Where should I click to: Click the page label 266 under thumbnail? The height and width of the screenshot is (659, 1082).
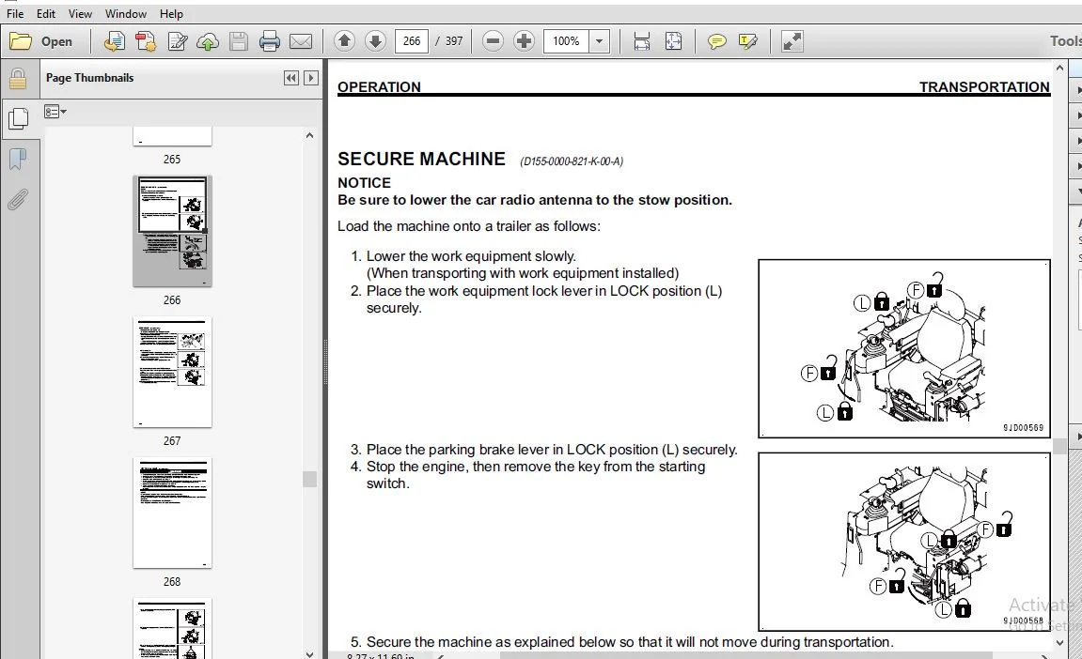(172, 299)
